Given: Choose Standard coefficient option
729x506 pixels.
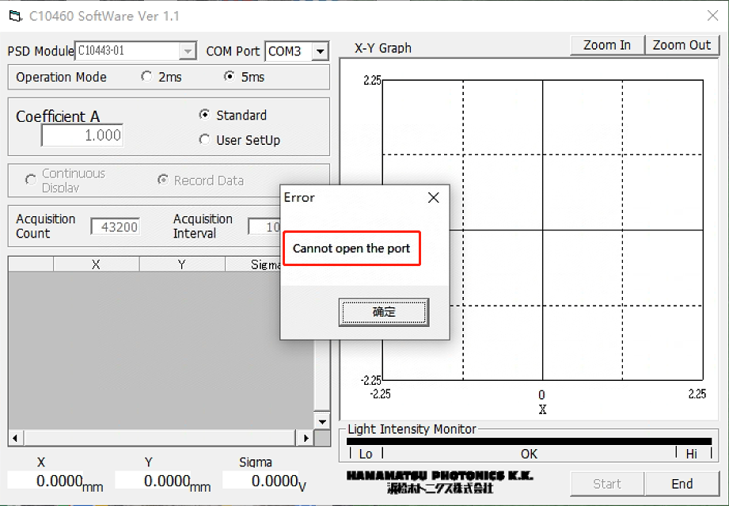Looking at the screenshot, I should point(204,115).
